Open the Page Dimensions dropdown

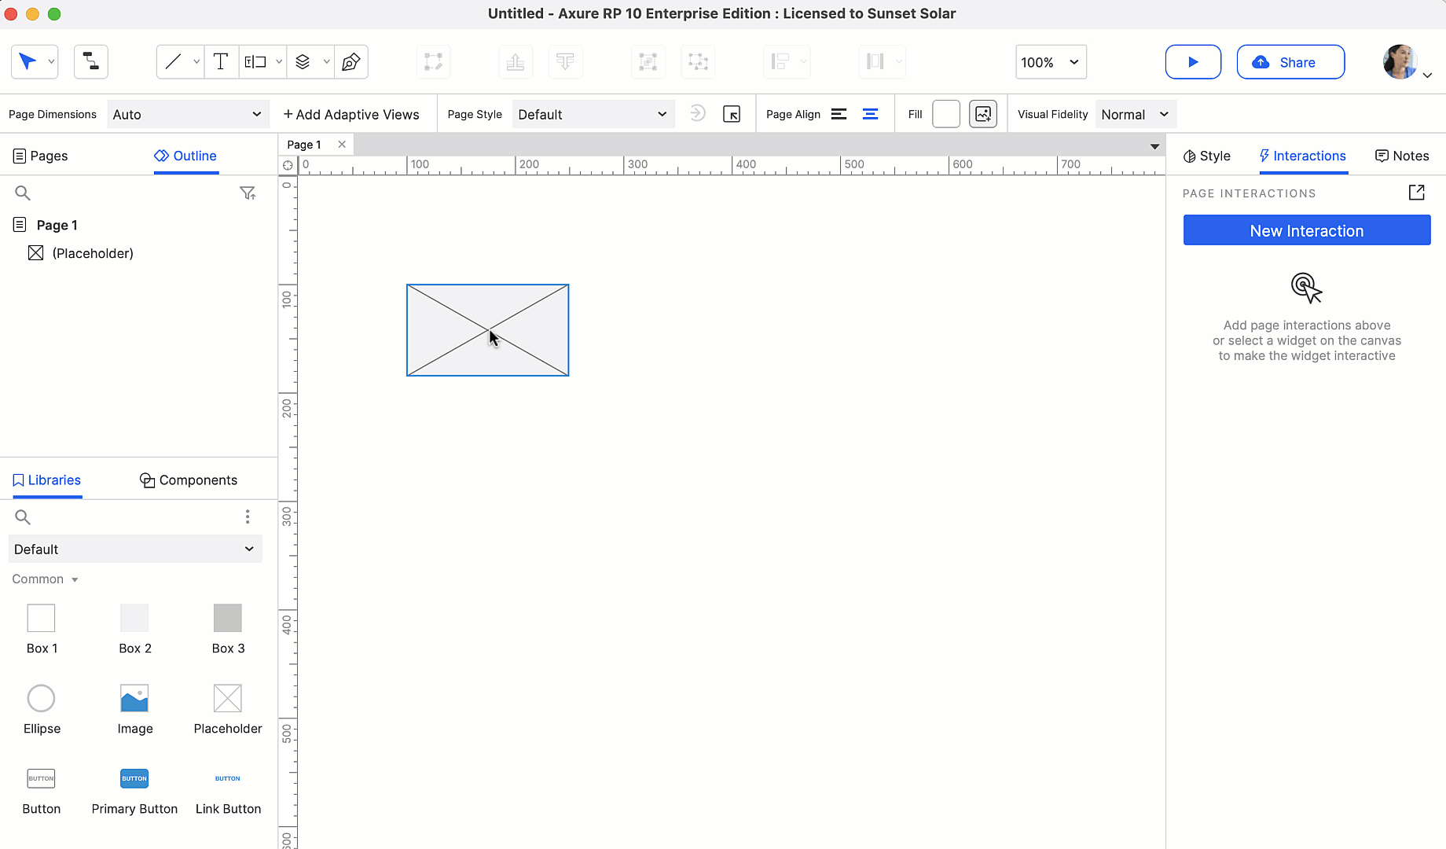pos(188,114)
